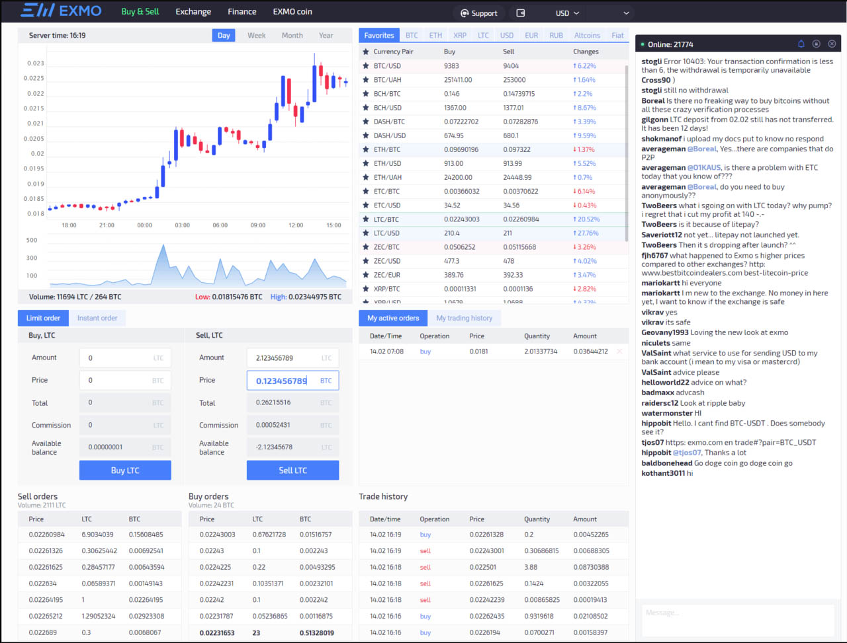Select the ETH pairs tab
847x643 pixels.
(435, 36)
